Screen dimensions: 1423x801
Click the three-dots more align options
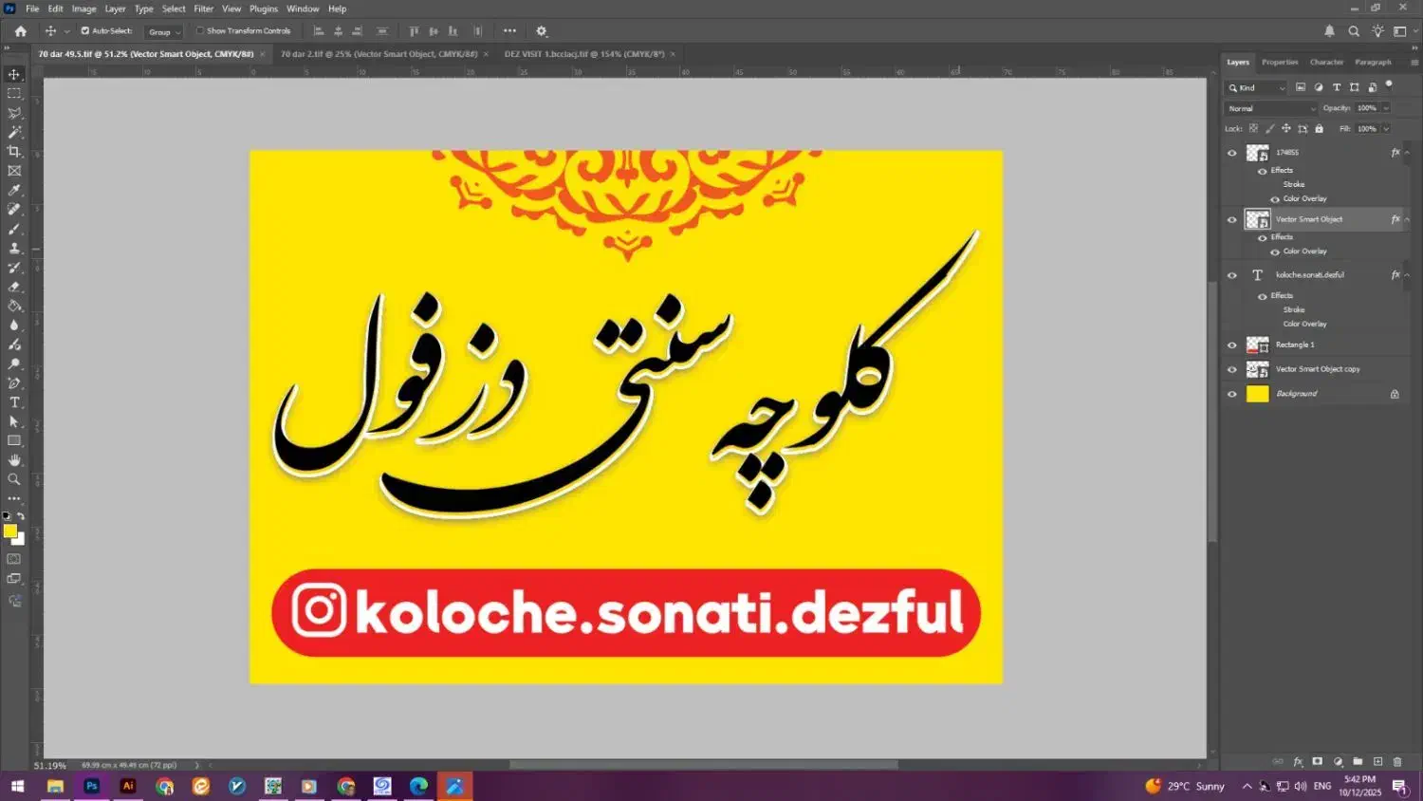[509, 31]
